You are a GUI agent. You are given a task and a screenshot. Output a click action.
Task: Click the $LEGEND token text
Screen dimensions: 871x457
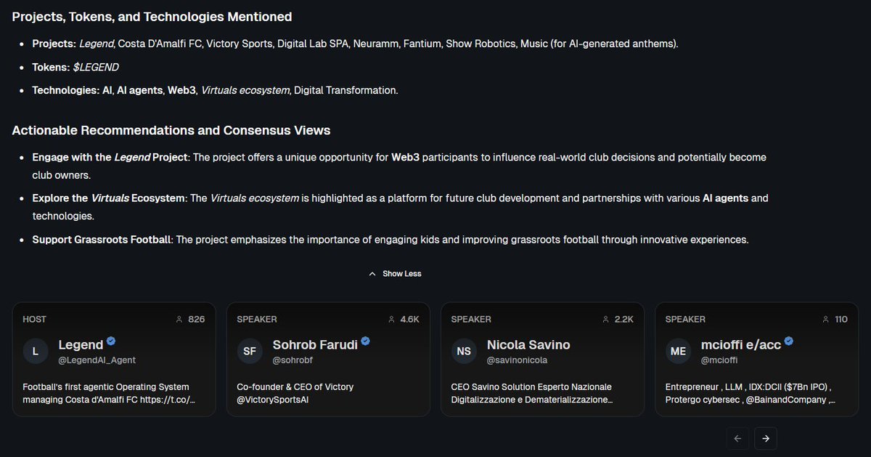click(x=96, y=67)
